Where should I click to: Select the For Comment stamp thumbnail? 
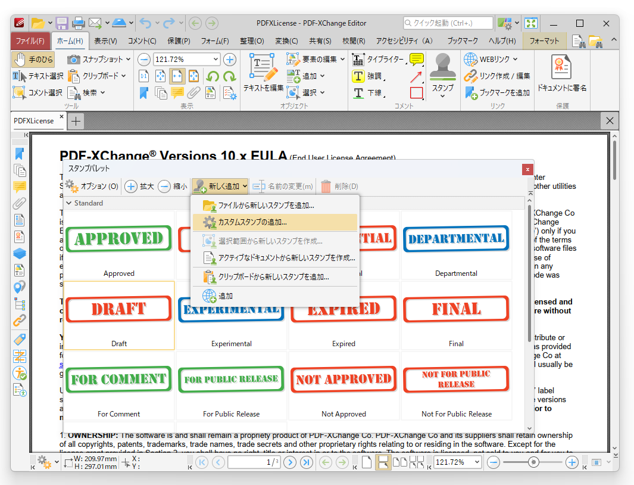click(119, 386)
